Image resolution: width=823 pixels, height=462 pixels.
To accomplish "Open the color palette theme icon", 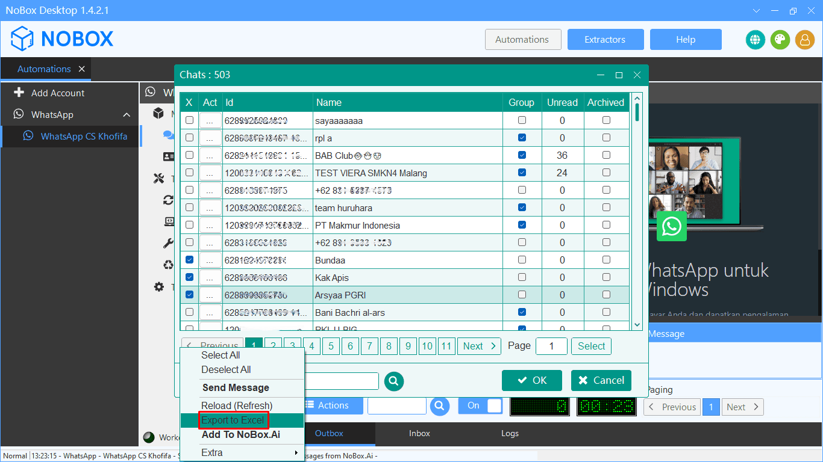I will coord(780,40).
